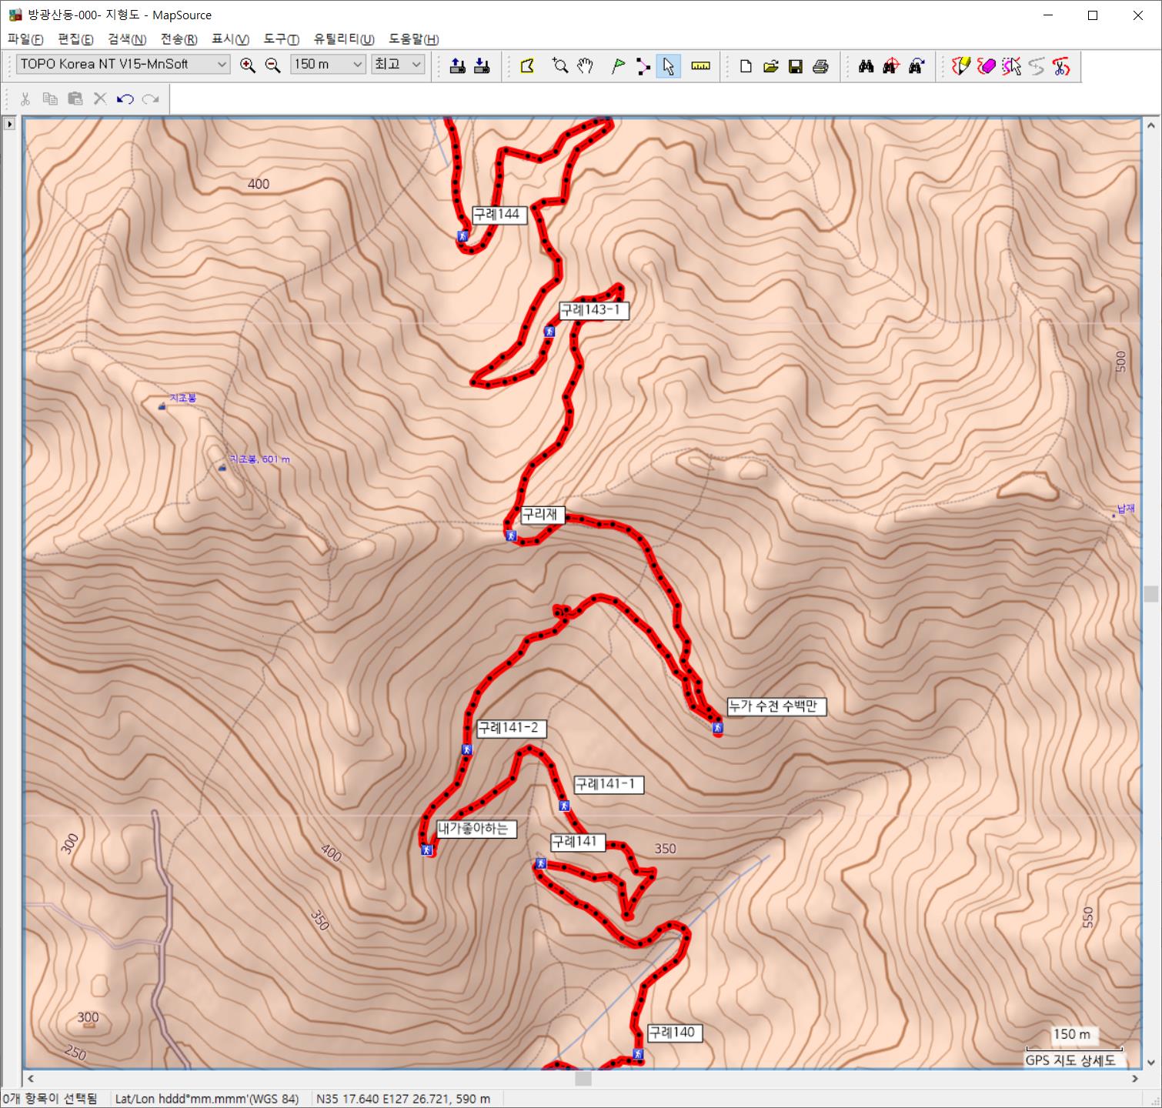Create a new file
1162x1108 pixels.
coord(746,66)
